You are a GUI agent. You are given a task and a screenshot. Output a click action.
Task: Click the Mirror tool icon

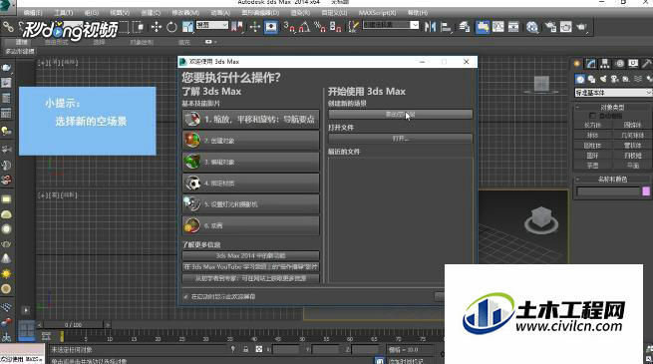coord(430,27)
